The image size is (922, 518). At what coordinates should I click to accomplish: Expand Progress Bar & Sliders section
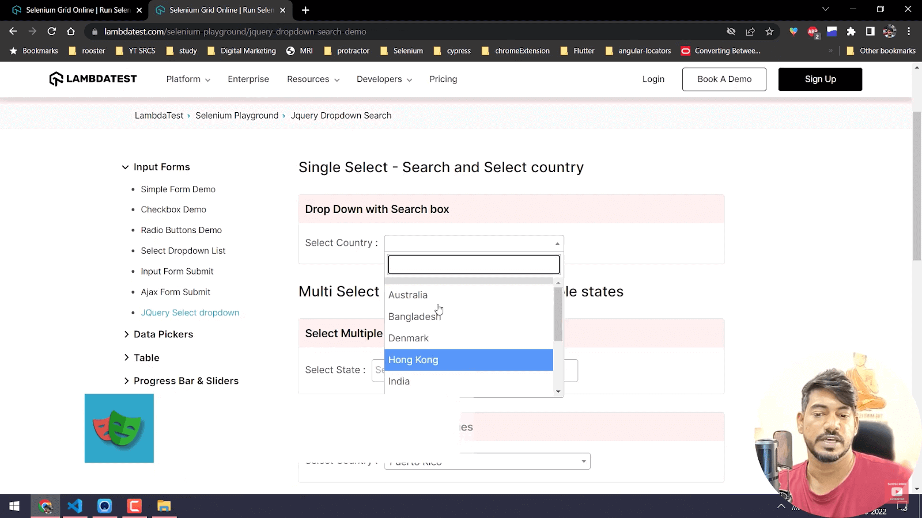click(x=181, y=381)
